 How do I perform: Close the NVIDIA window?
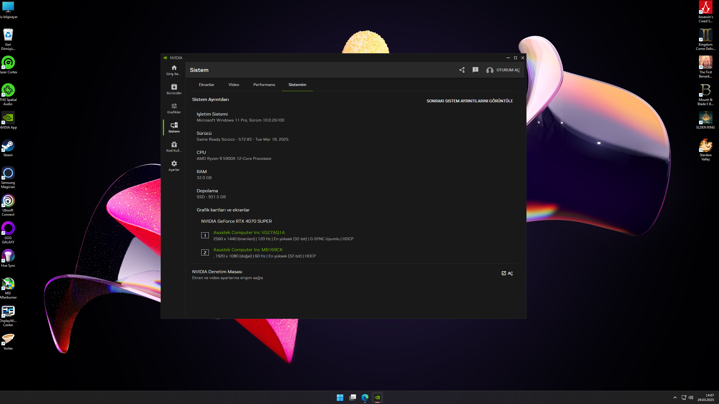pos(523,58)
